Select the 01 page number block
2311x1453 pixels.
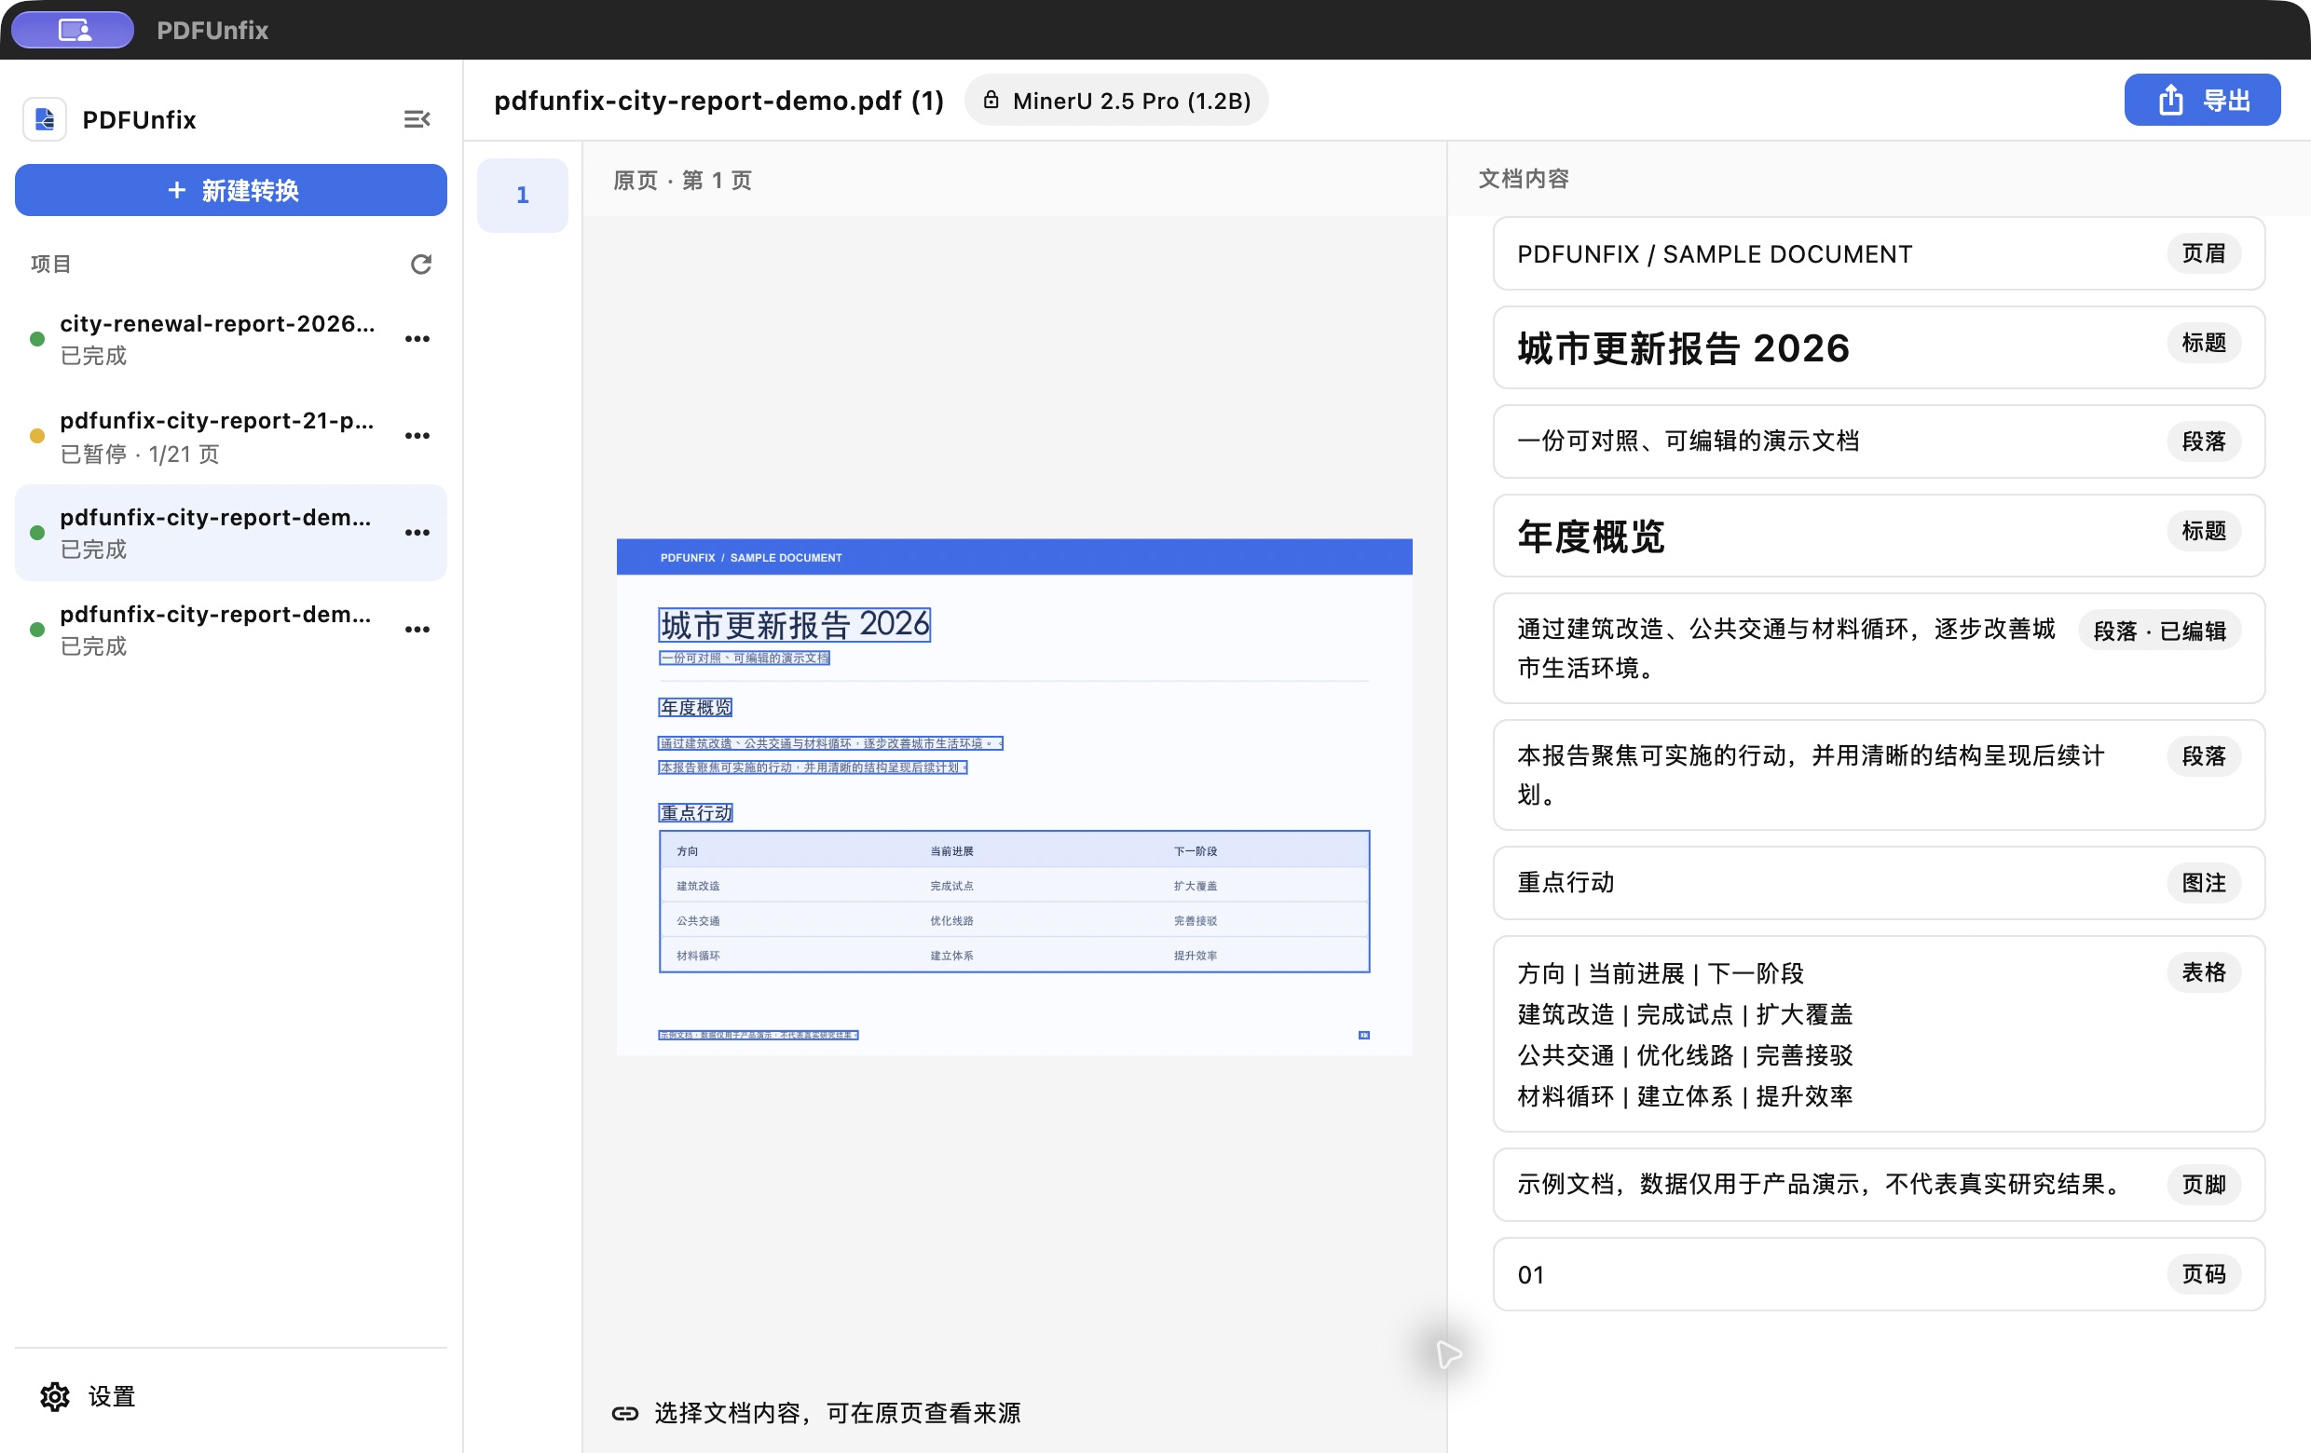pos(1879,1274)
